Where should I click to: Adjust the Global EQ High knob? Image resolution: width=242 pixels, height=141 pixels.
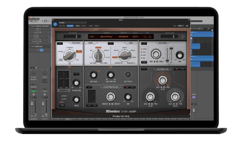click(x=175, y=97)
